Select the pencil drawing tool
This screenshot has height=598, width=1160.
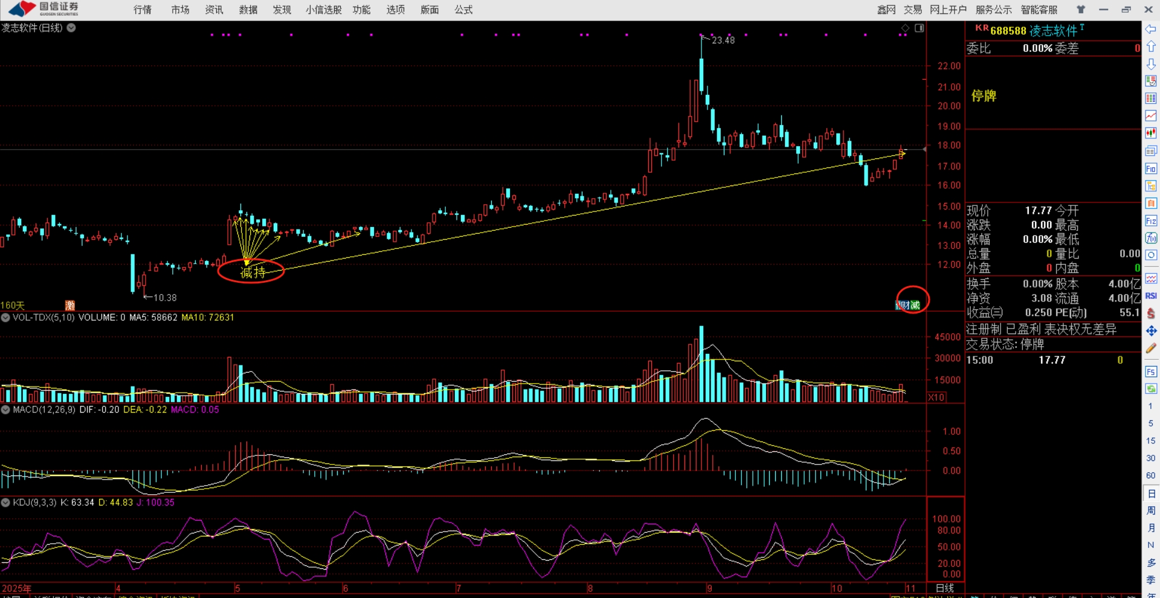(x=1151, y=349)
